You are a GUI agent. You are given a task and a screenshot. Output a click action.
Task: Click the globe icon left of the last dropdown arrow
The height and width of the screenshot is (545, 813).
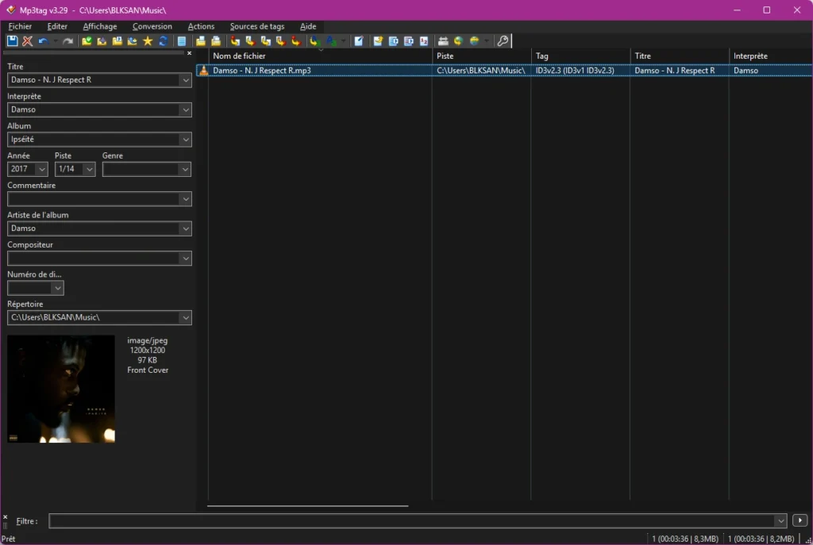pyautogui.click(x=474, y=41)
